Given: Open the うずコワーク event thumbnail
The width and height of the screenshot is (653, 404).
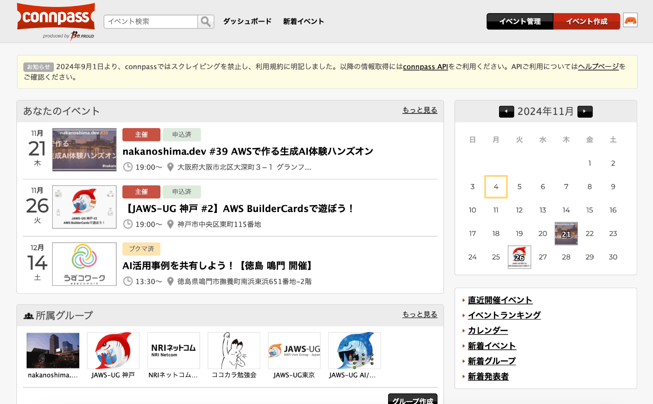Looking at the screenshot, I should (84, 264).
